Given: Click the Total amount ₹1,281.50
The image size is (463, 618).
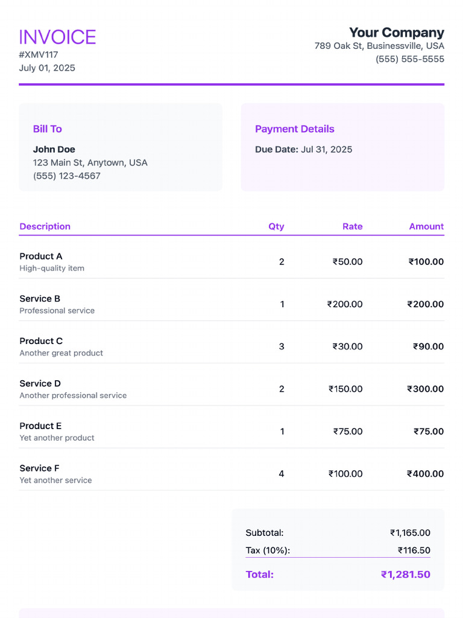Looking at the screenshot, I should (405, 575).
